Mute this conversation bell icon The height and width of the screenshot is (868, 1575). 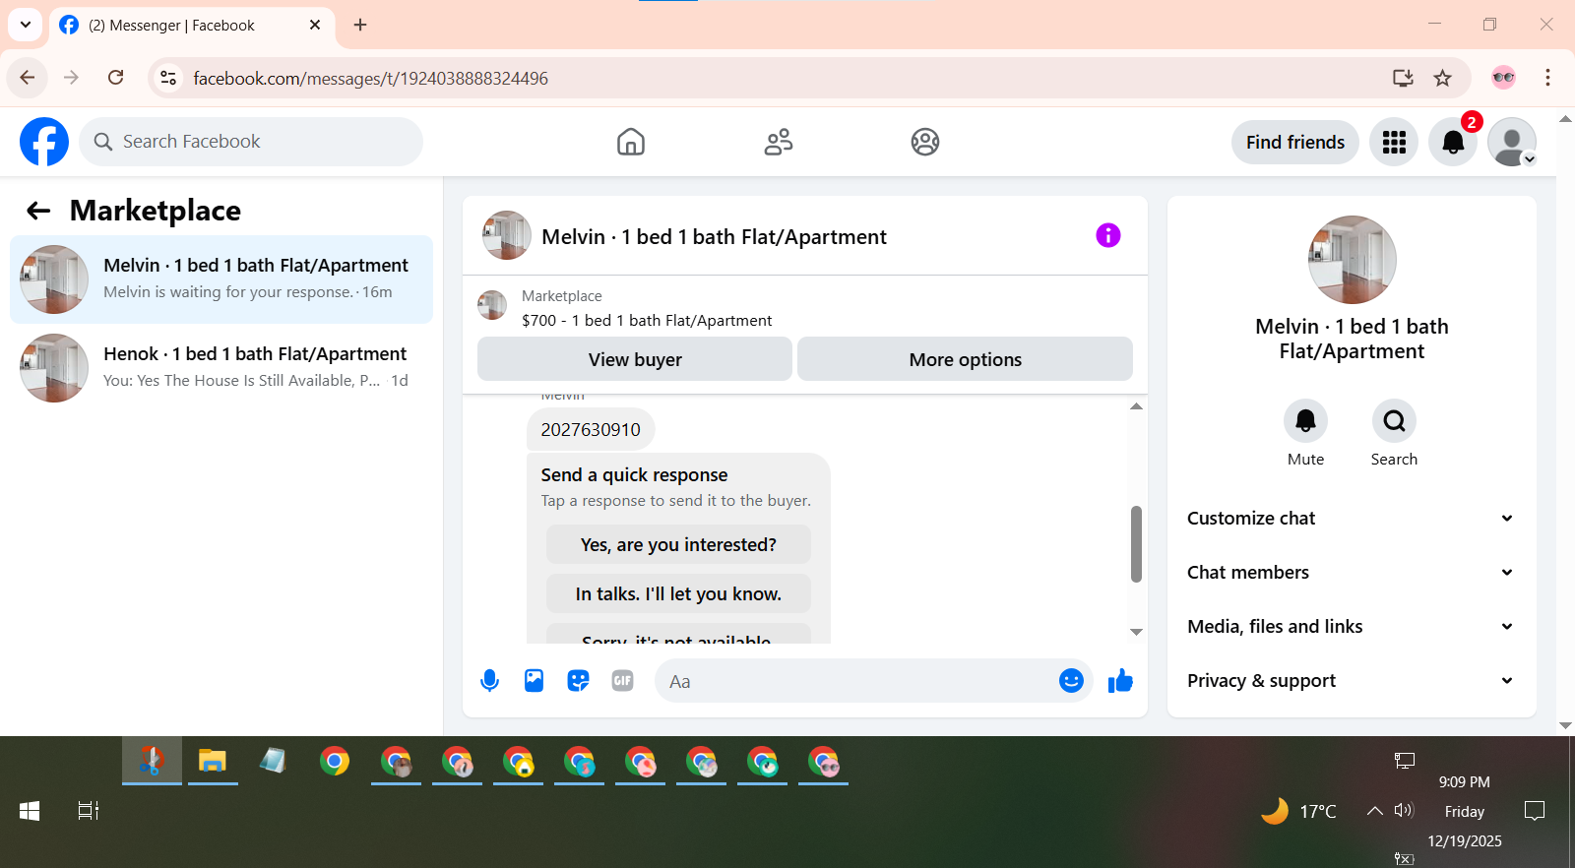[x=1305, y=421]
